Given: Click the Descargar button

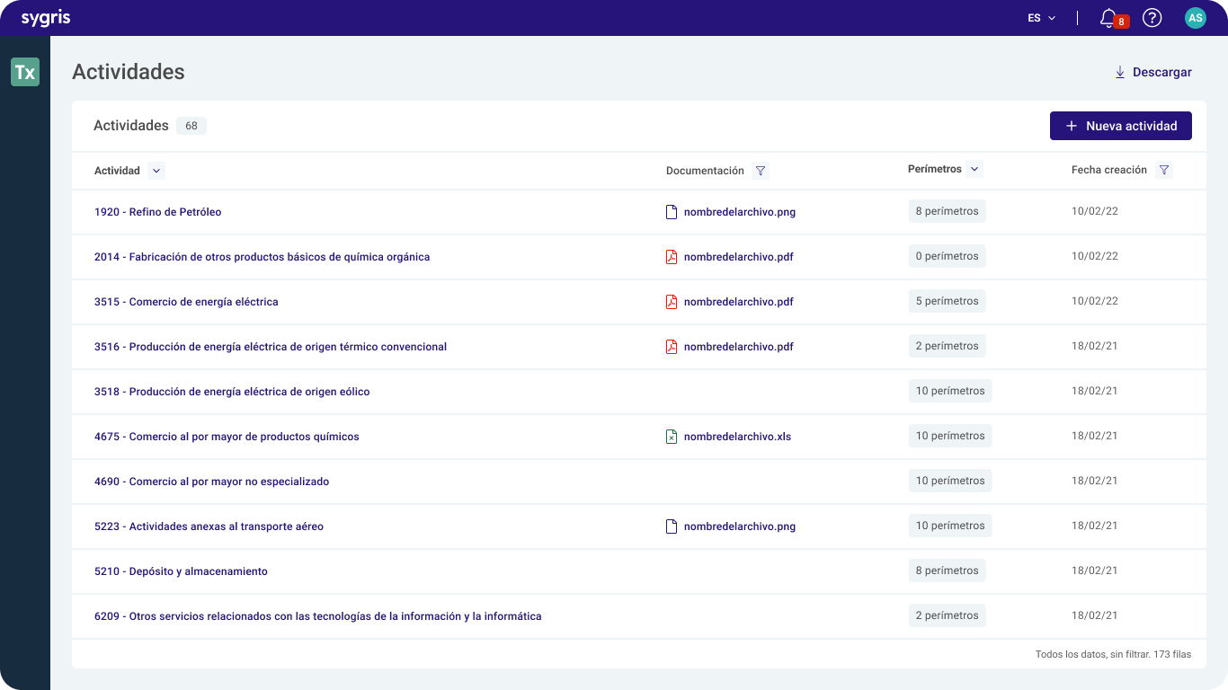Looking at the screenshot, I should (1152, 72).
